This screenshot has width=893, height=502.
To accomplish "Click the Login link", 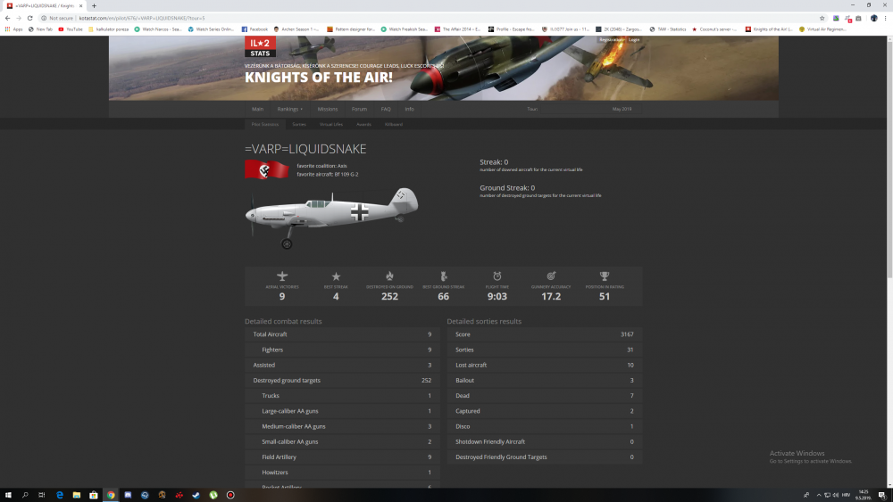I will pyautogui.click(x=634, y=39).
